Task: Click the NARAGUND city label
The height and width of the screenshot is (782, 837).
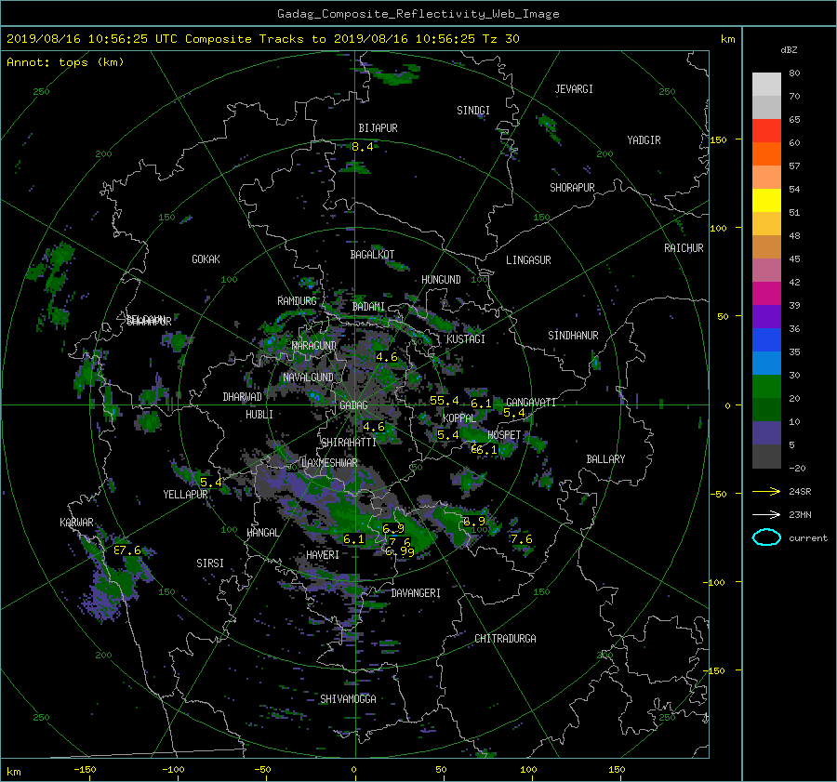Action: pos(314,346)
